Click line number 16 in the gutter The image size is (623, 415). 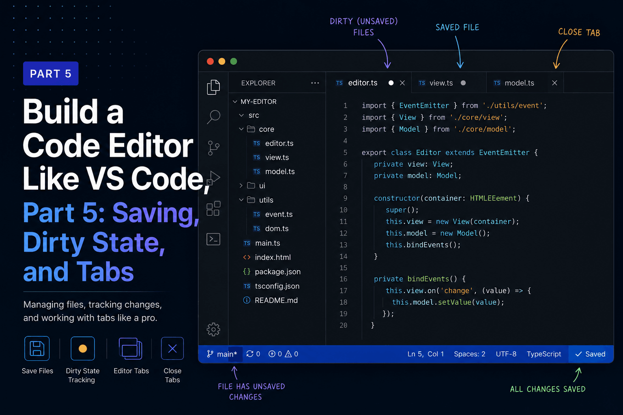click(x=343, y=279)
